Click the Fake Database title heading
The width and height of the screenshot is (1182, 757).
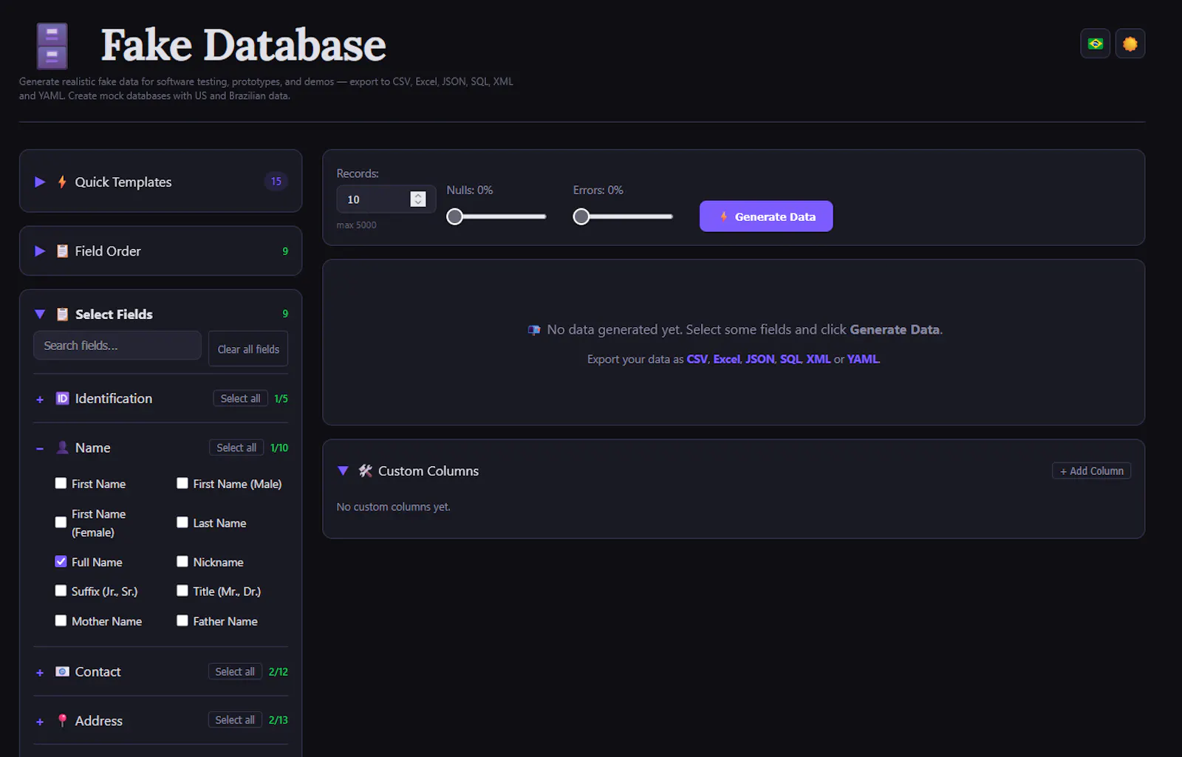click(x=243, y=45)
